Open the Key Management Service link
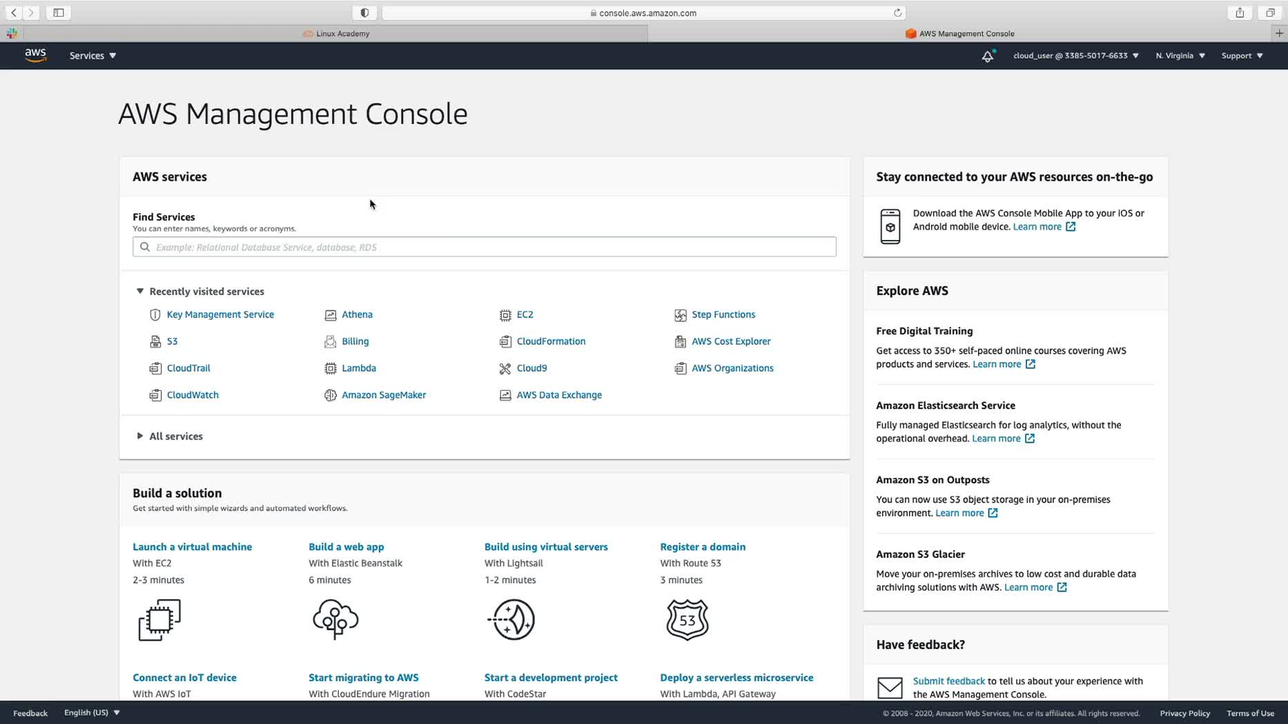The height and width of the screenshot is (724, 1288). (220, 314)
